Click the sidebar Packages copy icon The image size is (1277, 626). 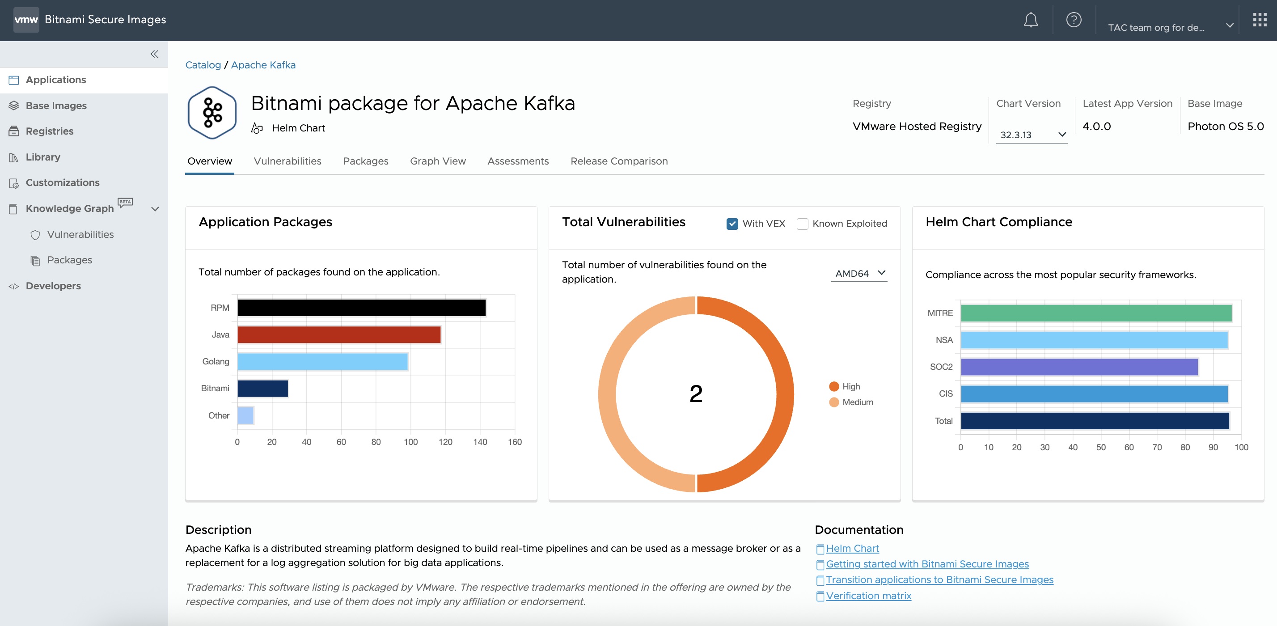tap(35, 261)
